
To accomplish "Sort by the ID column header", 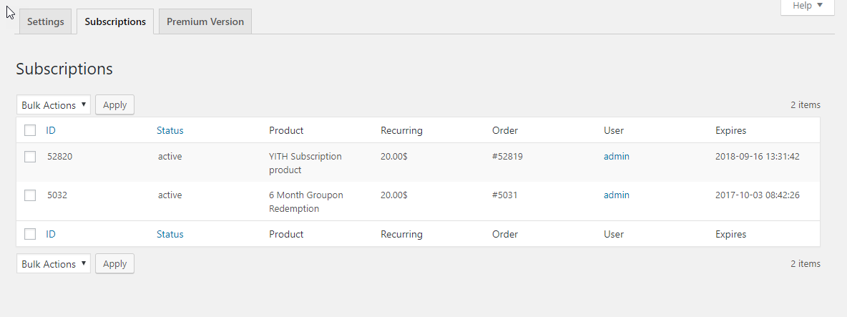I will (51, 130).
